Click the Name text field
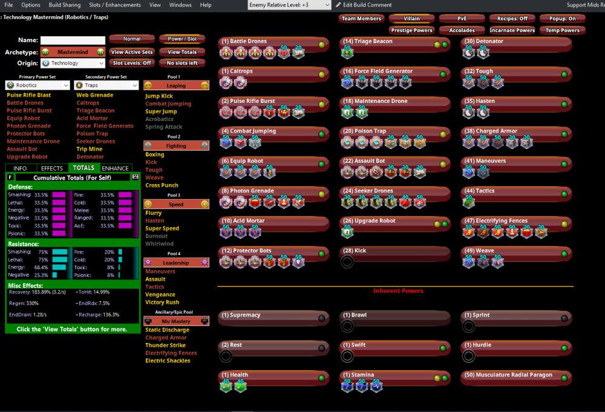Image resolution: width=605 pixels, height=412 pixels. click(x=73, y=41)
